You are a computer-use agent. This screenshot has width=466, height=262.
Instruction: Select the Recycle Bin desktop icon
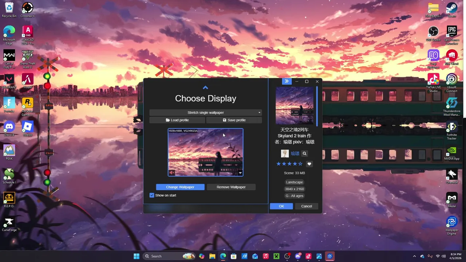tap(9, 10)
